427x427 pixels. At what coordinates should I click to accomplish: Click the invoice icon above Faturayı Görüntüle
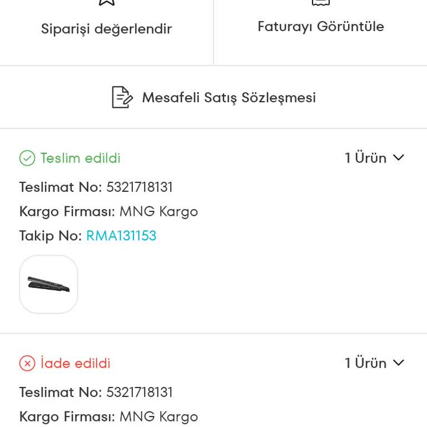tap(321, 2)
